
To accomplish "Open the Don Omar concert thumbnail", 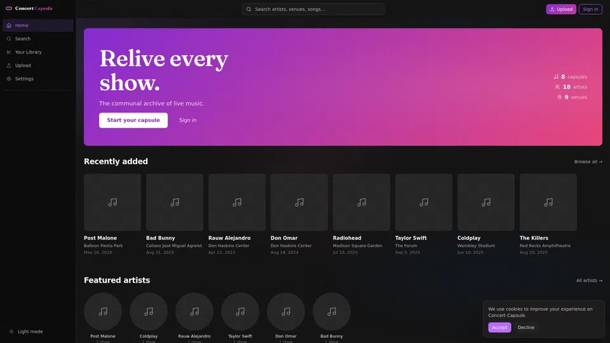I will click(299, 202).
